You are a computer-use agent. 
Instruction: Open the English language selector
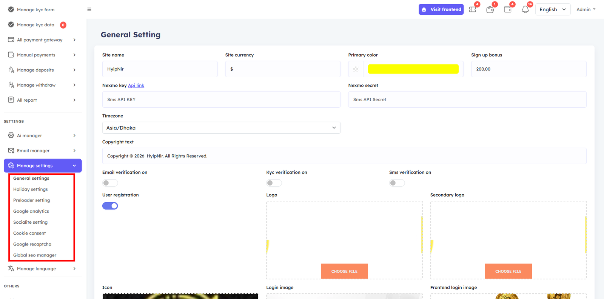coord(552,9)
